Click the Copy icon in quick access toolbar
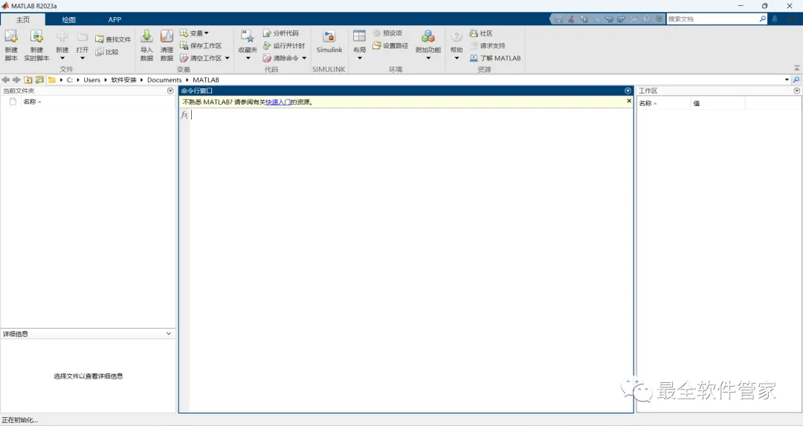Screen dimensions: 803x426 pos(584,19)
